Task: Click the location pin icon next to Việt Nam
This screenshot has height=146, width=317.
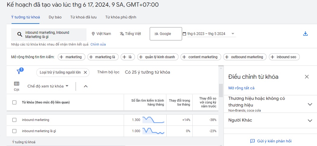Action: [93, 34]
